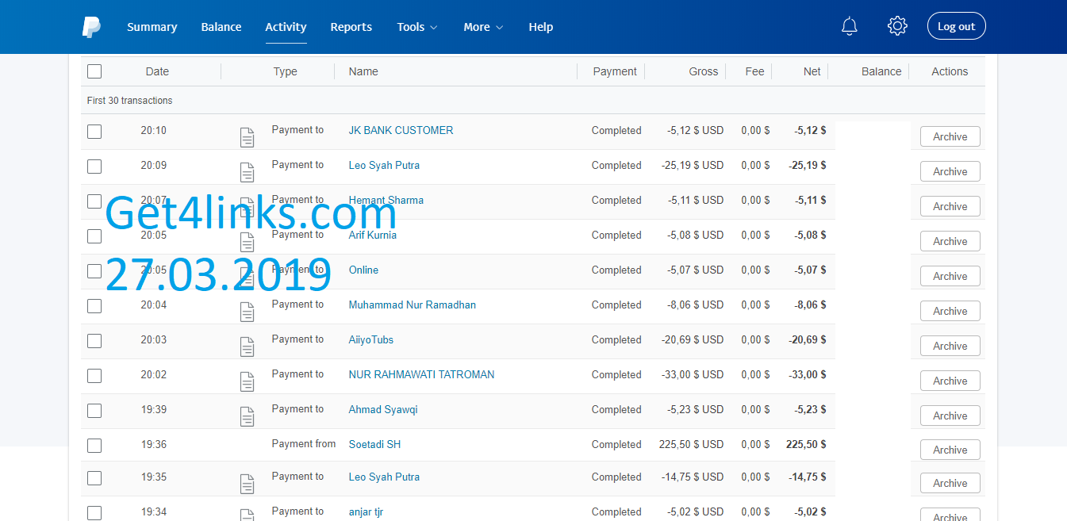
Task: Open JK BANK CUSTOMER name link
Action: (401, 131)
